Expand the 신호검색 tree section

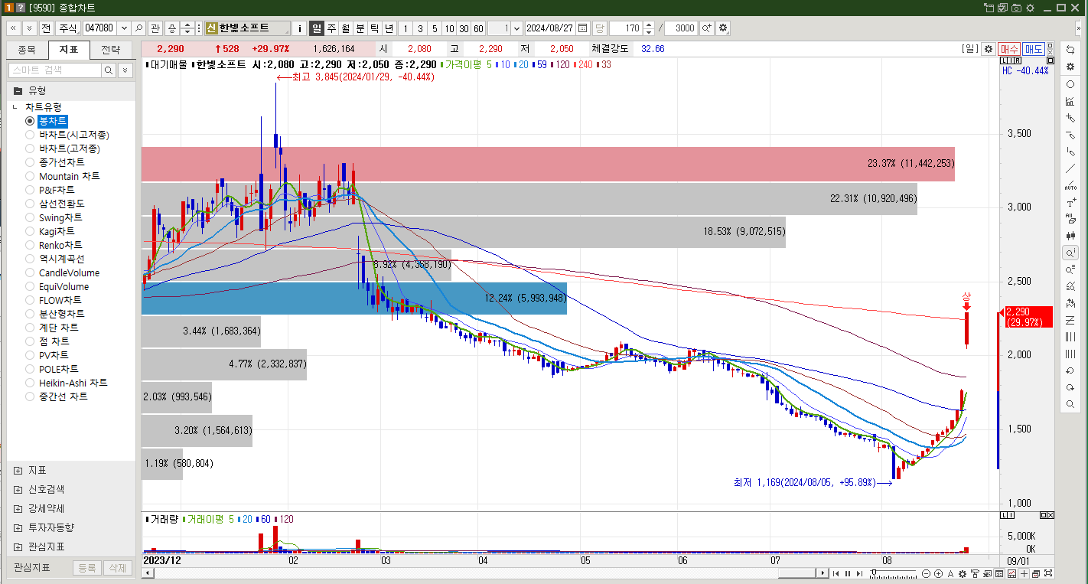coord(18,489)
